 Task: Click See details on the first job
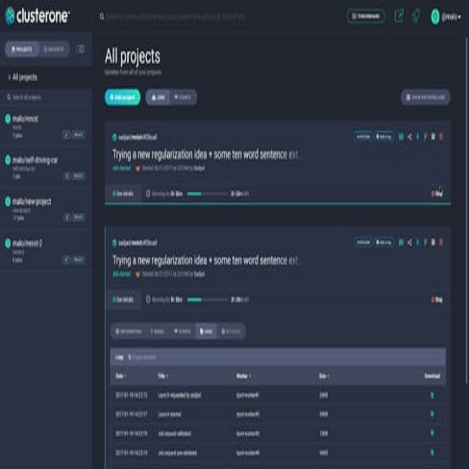123,194
